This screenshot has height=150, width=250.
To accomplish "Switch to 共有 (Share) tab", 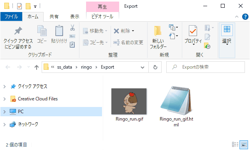I will coord(54,17).
